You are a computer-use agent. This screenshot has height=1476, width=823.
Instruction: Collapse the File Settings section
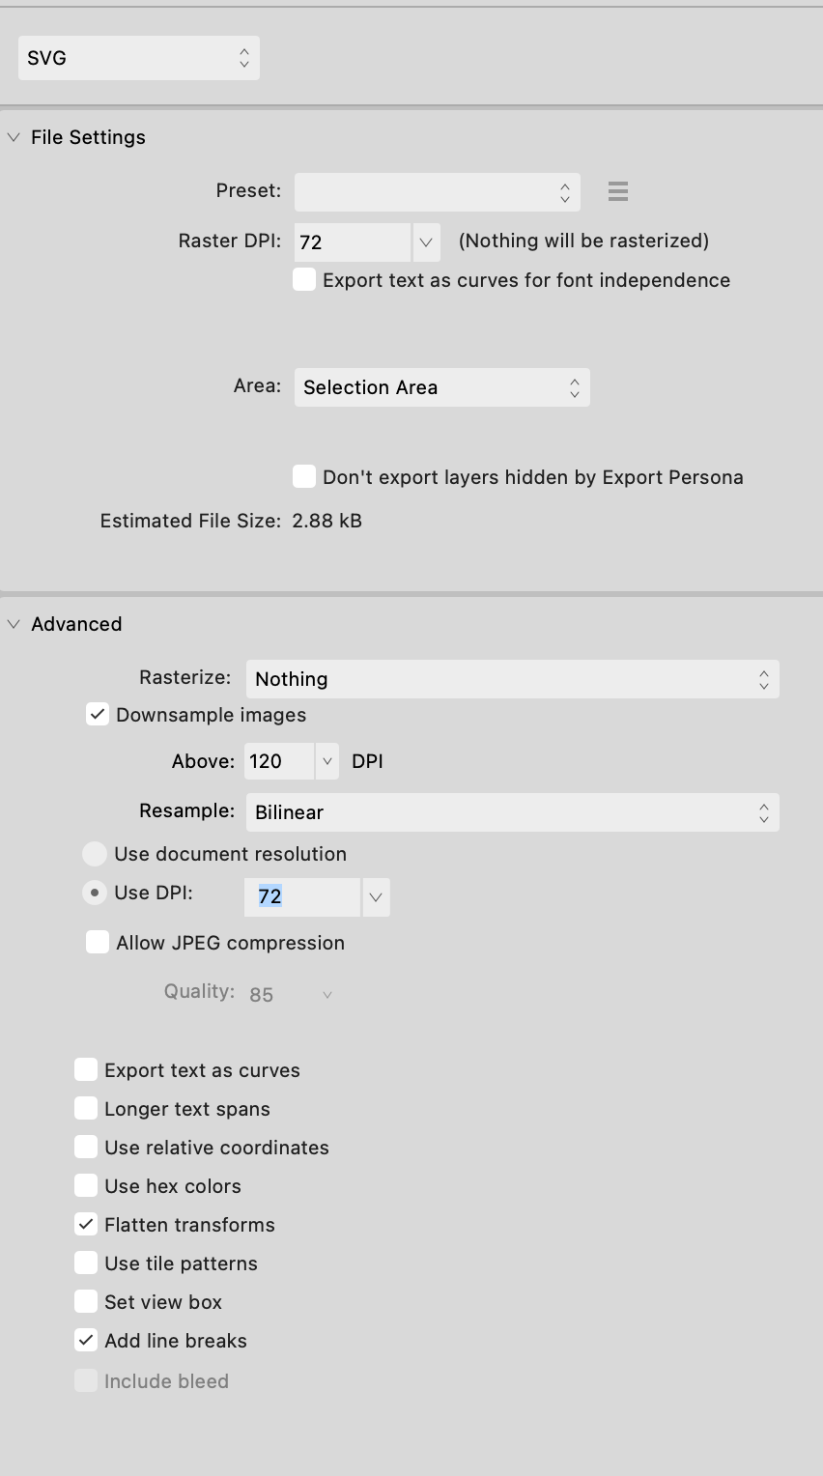coord(14,137)
